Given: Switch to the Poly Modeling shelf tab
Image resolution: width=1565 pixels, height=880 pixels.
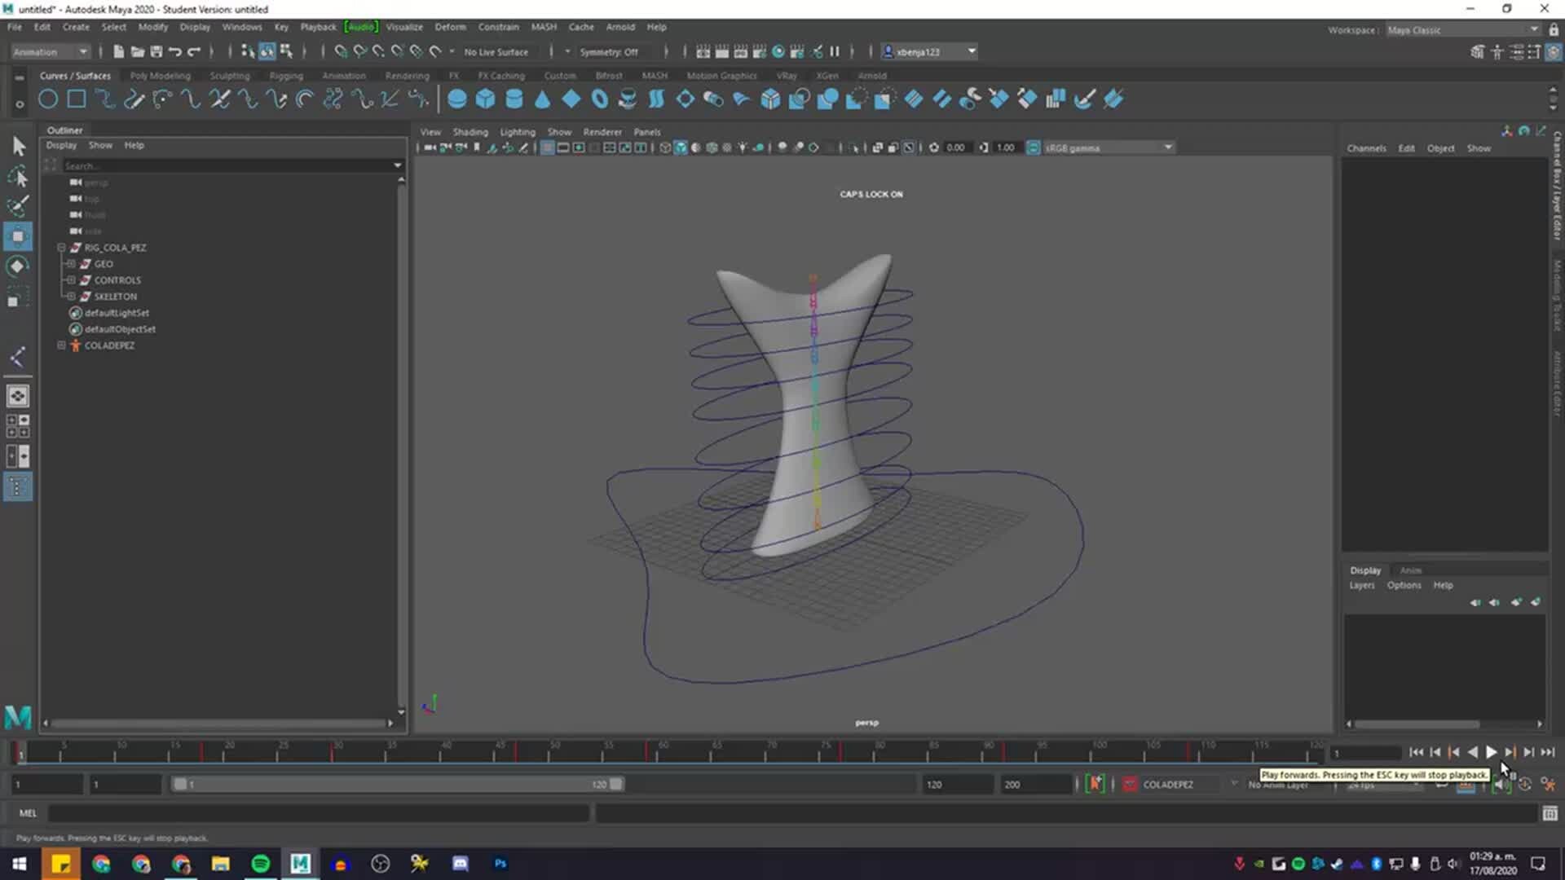Looking at the screenshot, I should coord(160,75).
